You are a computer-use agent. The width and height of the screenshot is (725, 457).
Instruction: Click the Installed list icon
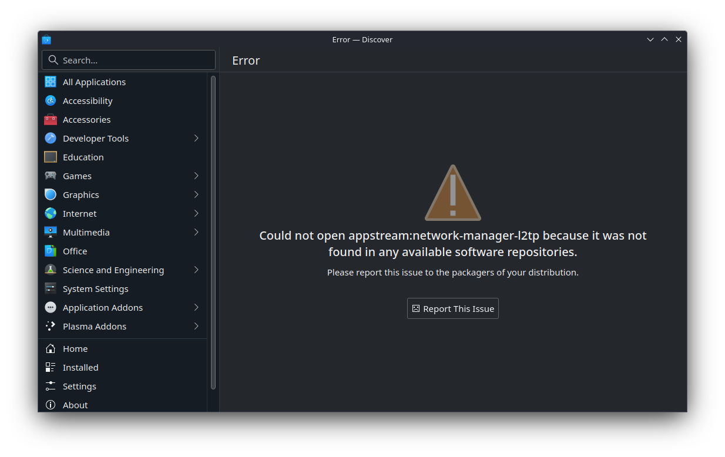[51, 367]
